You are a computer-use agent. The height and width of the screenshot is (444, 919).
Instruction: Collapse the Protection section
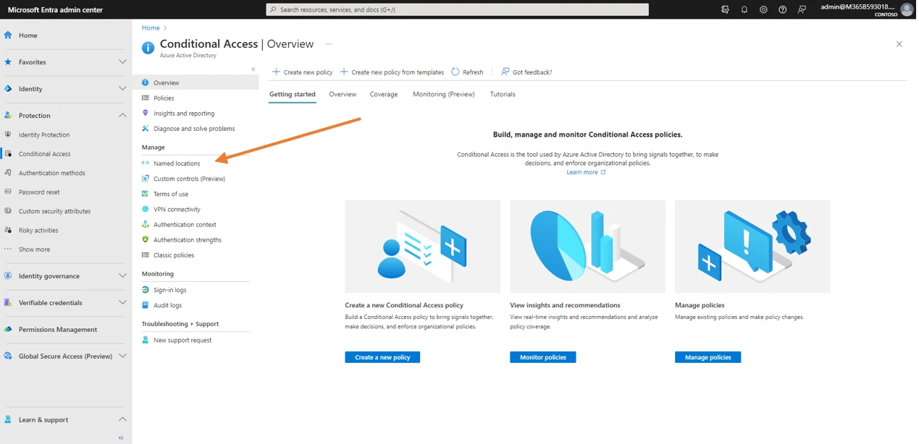pyautogui.click(x=122, y=116)
